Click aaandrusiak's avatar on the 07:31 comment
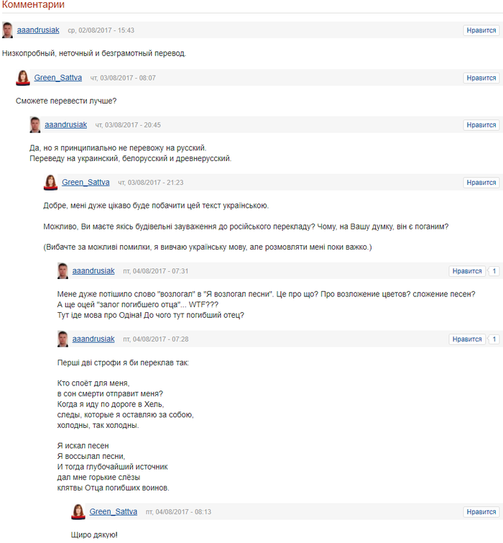Image resolution: width=503 pixels, height=543 pixels. point(64,271)
